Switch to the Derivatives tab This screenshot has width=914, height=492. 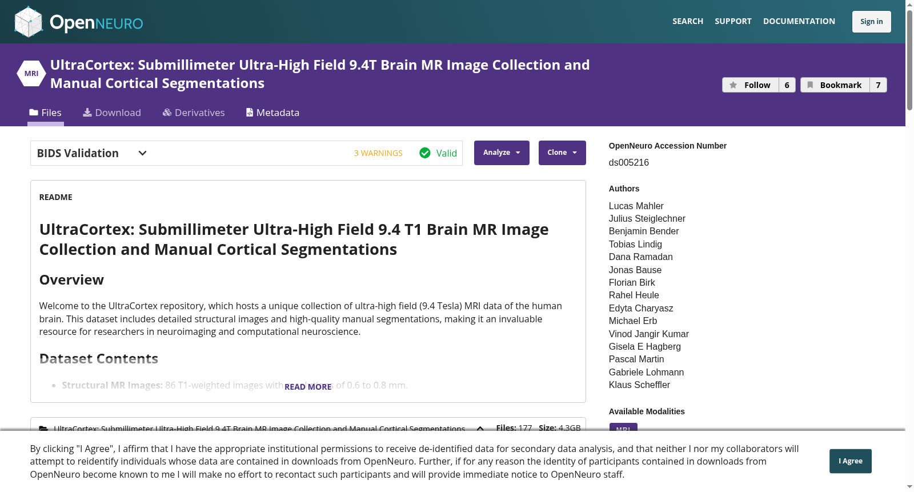coord(194,113)
